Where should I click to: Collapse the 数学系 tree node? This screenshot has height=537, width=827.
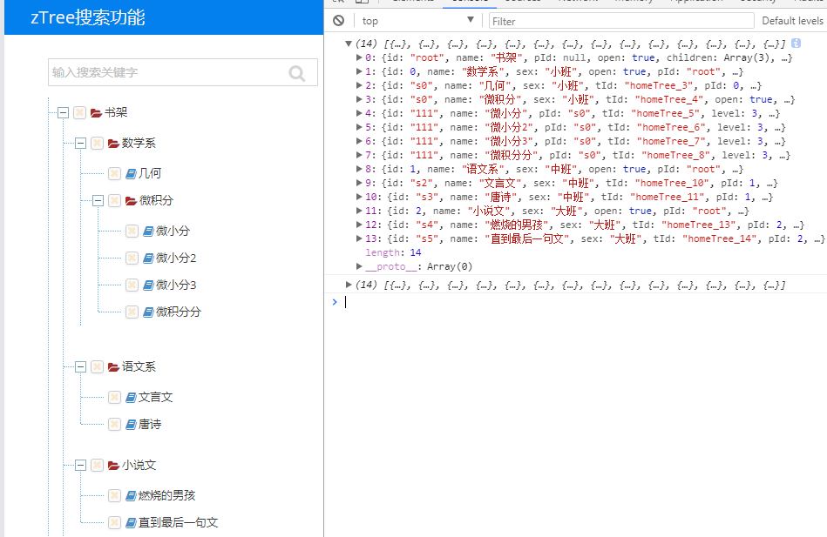pos(81,144)
